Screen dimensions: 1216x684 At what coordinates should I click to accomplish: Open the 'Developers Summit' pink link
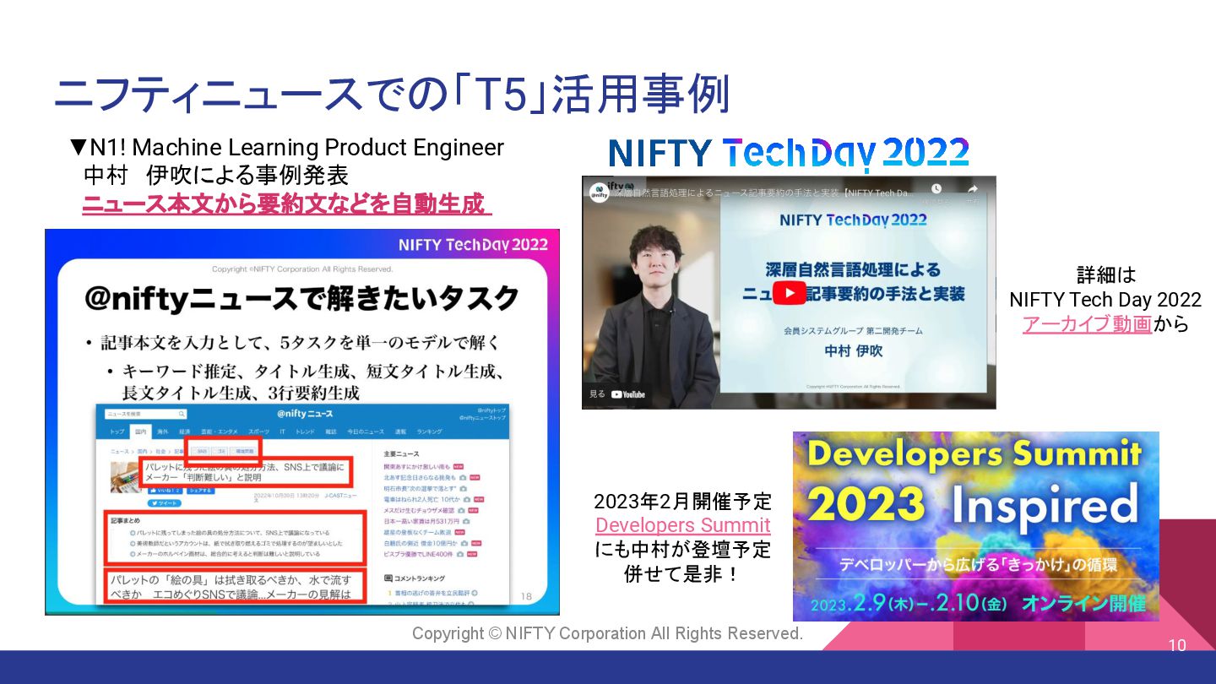click(683, 525)
